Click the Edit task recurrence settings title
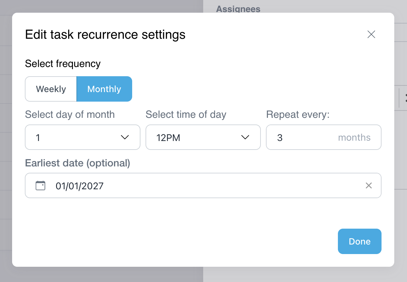Screen dimensions: 407x282 click(x=105, y=34)
